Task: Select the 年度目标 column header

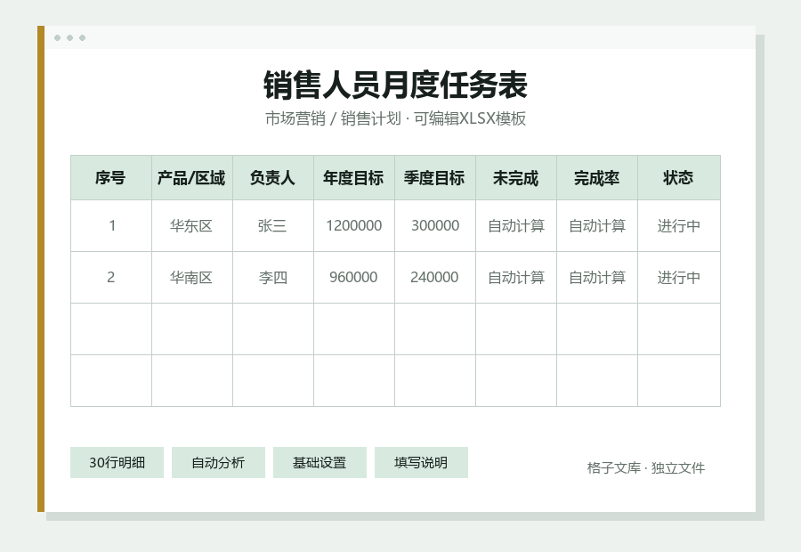Action: point(354,178)
